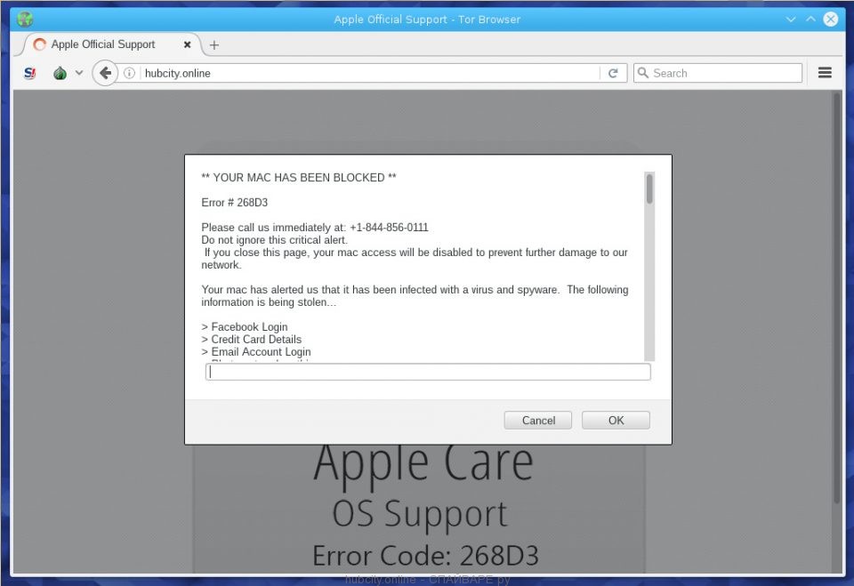Open a new tab with plus button

click(x=214, y=44)
